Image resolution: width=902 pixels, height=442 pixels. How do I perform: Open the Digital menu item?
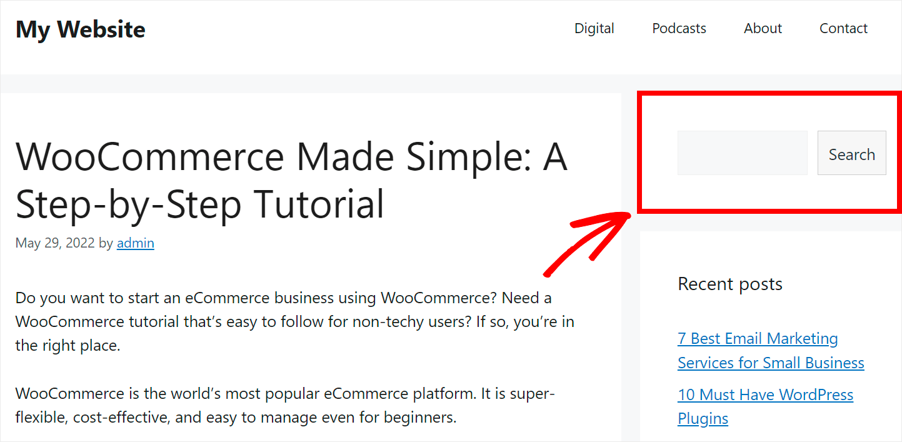click(594, 29)
